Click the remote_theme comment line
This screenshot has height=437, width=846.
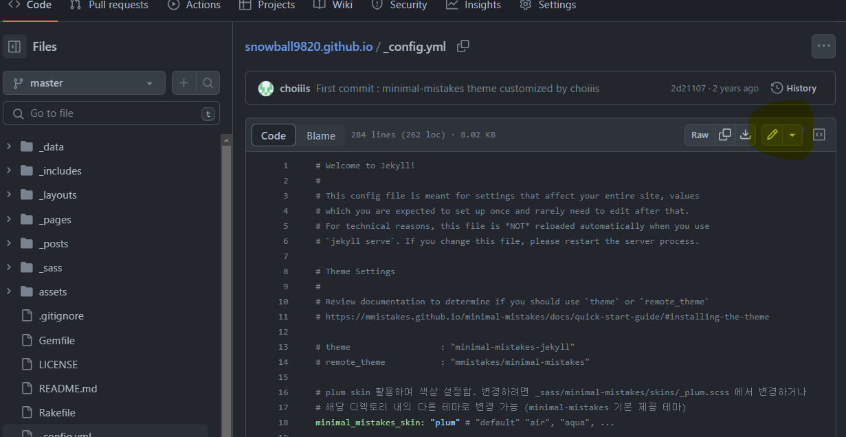click(x=453, y=362)
